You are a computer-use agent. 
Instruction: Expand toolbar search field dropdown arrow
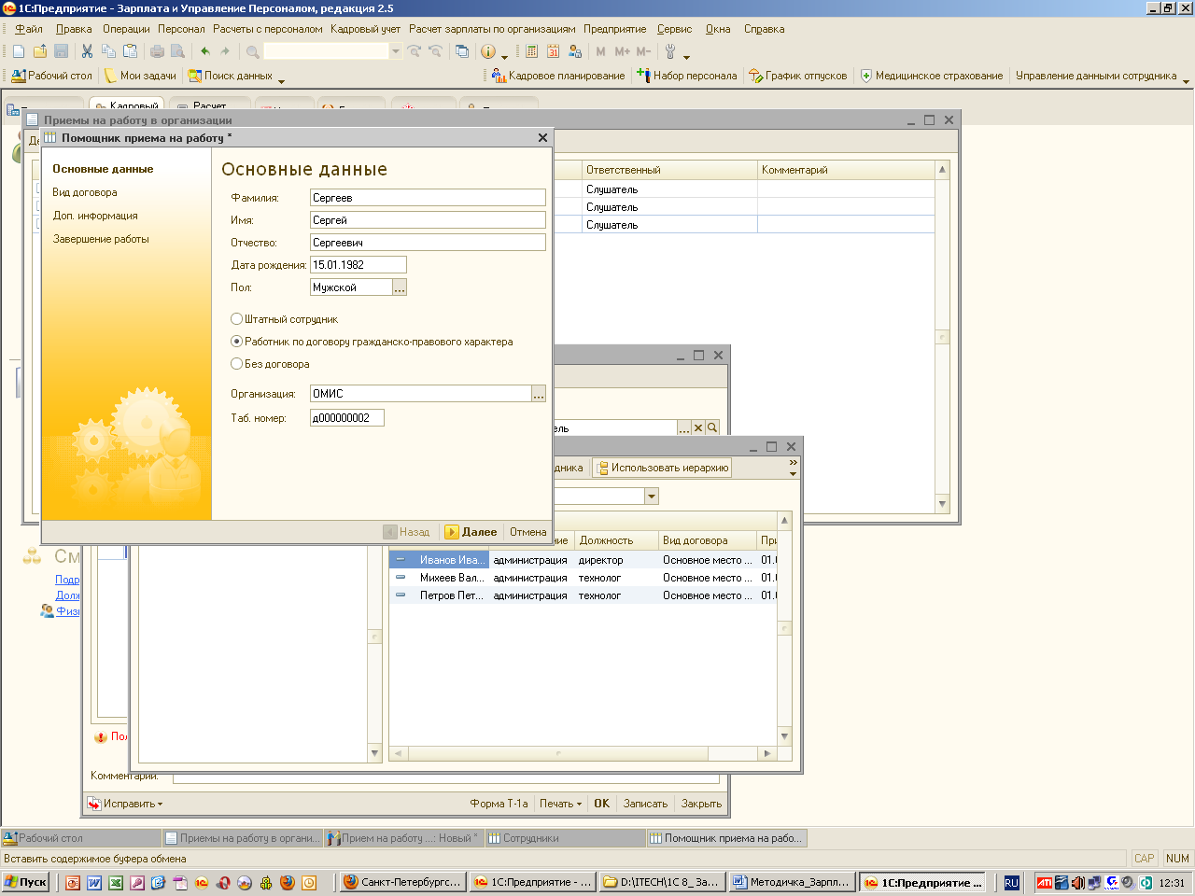point(396,51)
